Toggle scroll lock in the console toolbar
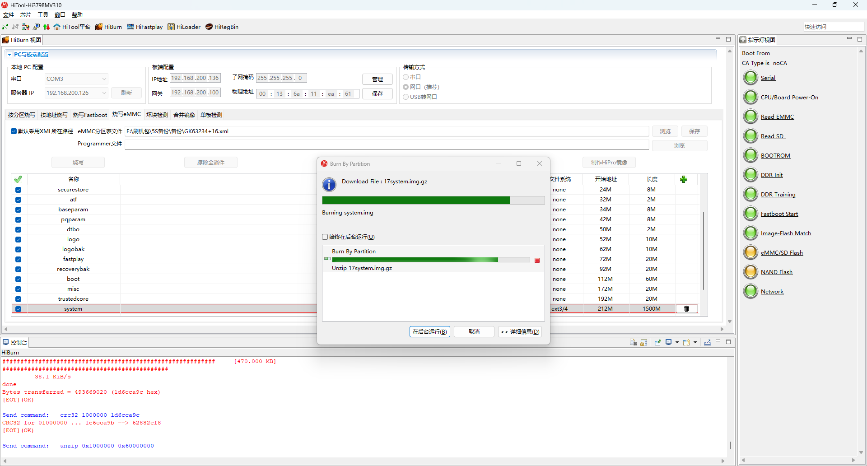This screenshot has width=867, height=466. tap(644, 342)
